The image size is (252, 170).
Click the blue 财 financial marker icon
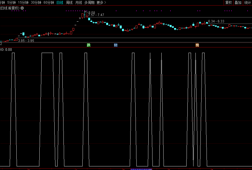(116, 45)
